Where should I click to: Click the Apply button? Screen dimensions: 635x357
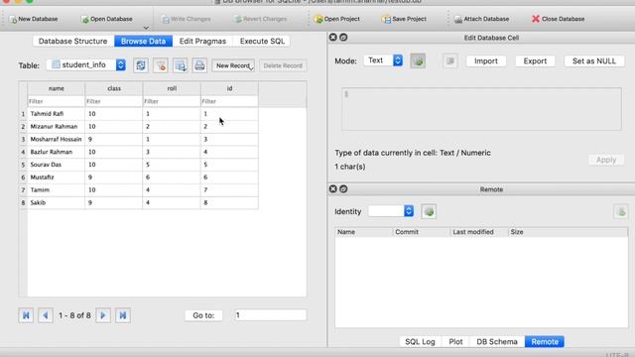(x=606, y=160)
